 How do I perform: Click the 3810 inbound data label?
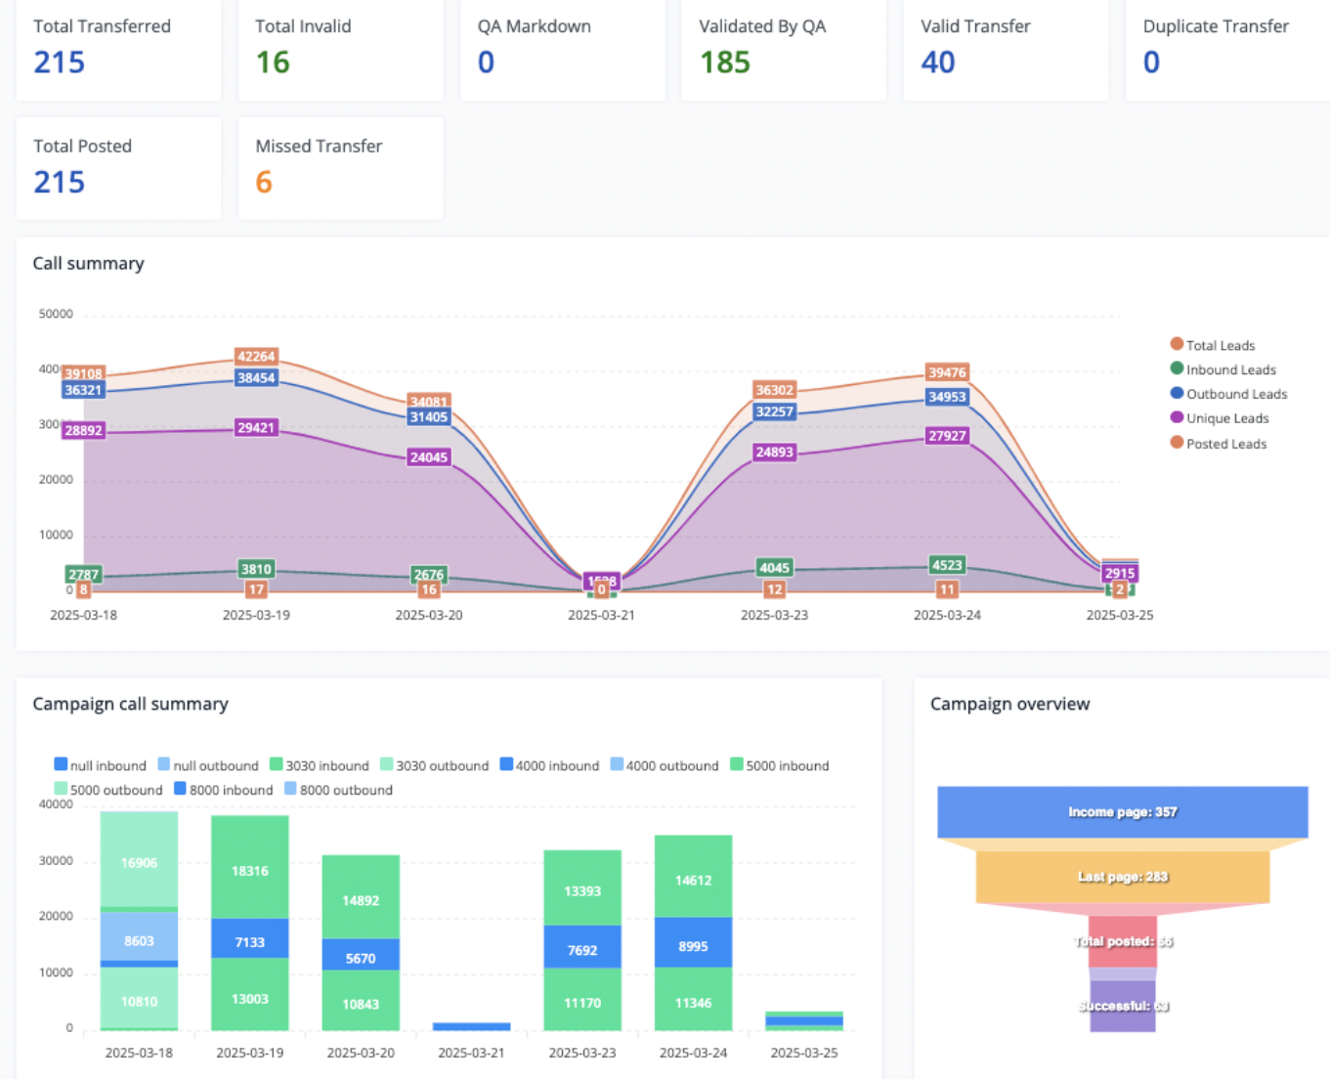tap(256, 569)
